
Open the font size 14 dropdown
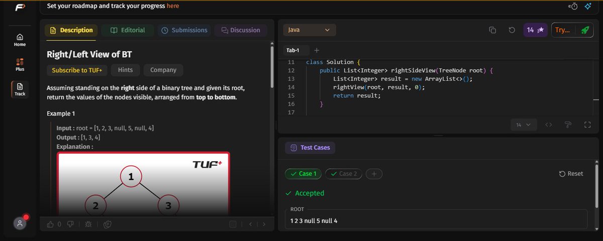tap(523, 125)
